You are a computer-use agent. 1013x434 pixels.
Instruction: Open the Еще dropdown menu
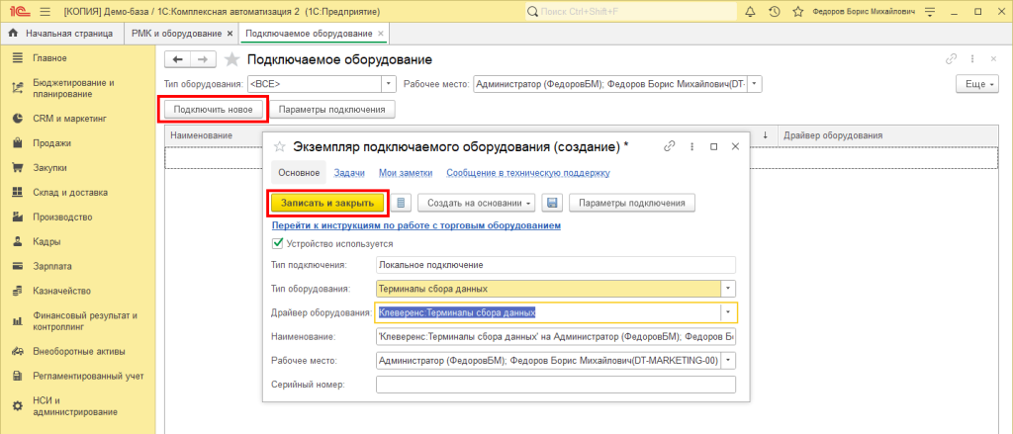pos(975,85)
